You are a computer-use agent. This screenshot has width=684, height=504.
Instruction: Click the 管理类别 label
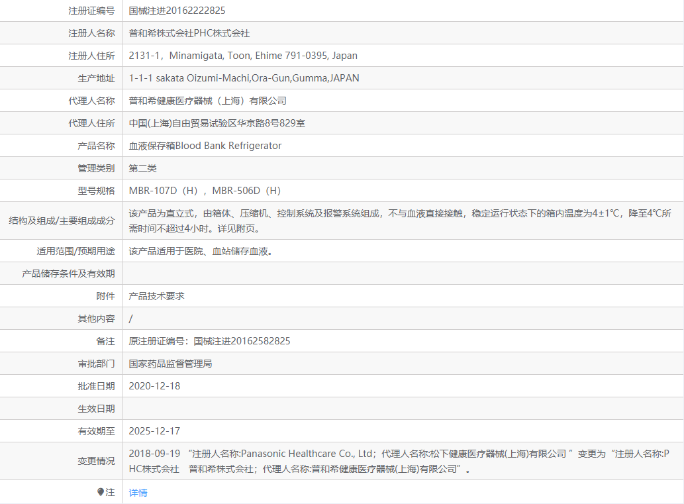pos(97,168)
